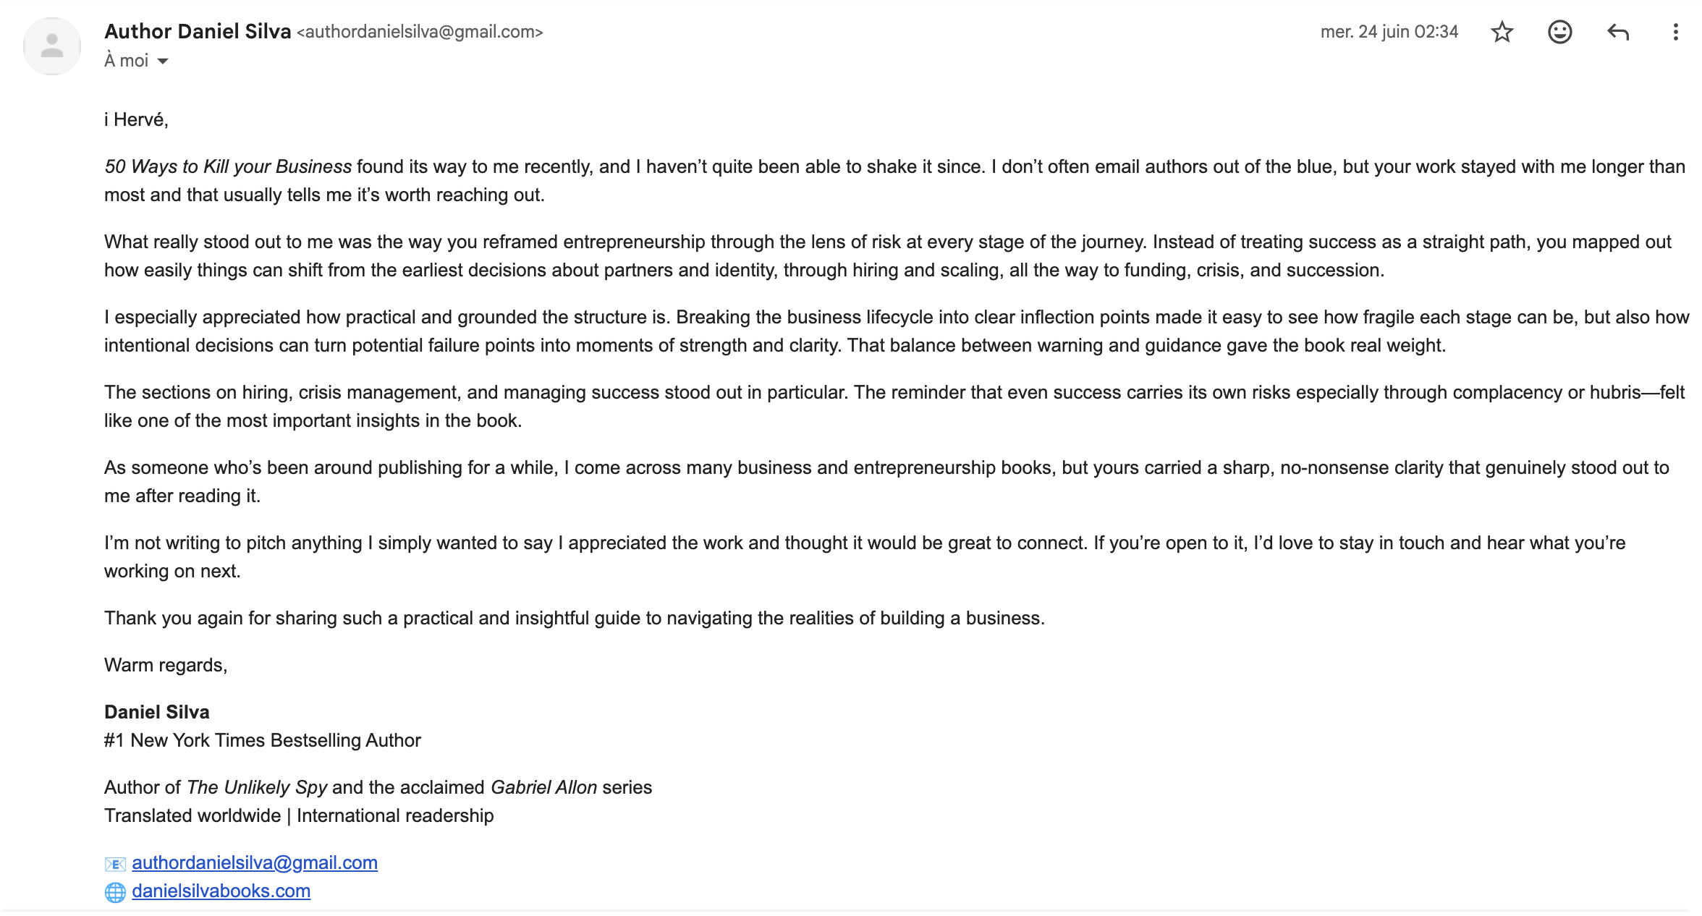Visit the danielsilvabooks.com link

tap(221, 891)
